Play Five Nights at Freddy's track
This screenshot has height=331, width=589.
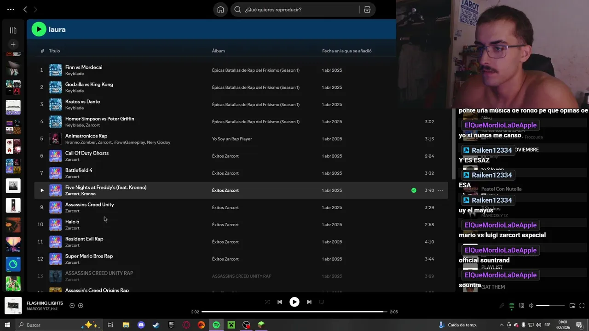42,190
